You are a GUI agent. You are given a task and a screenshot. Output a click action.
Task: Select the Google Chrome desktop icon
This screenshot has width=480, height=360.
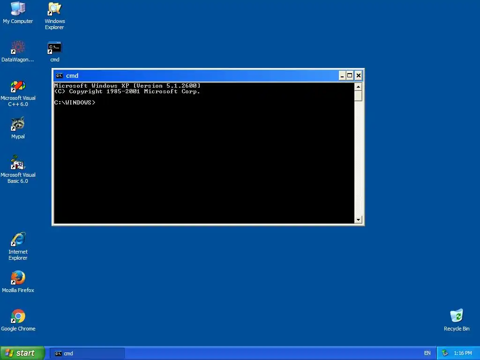click(18, 320)
